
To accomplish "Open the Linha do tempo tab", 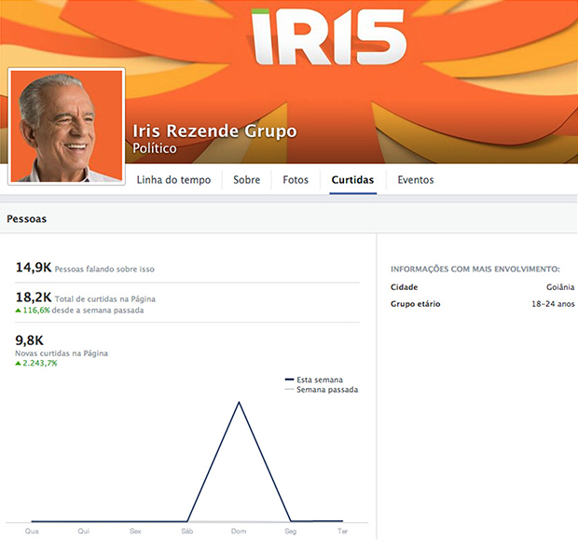I will (x=173, y=180).
